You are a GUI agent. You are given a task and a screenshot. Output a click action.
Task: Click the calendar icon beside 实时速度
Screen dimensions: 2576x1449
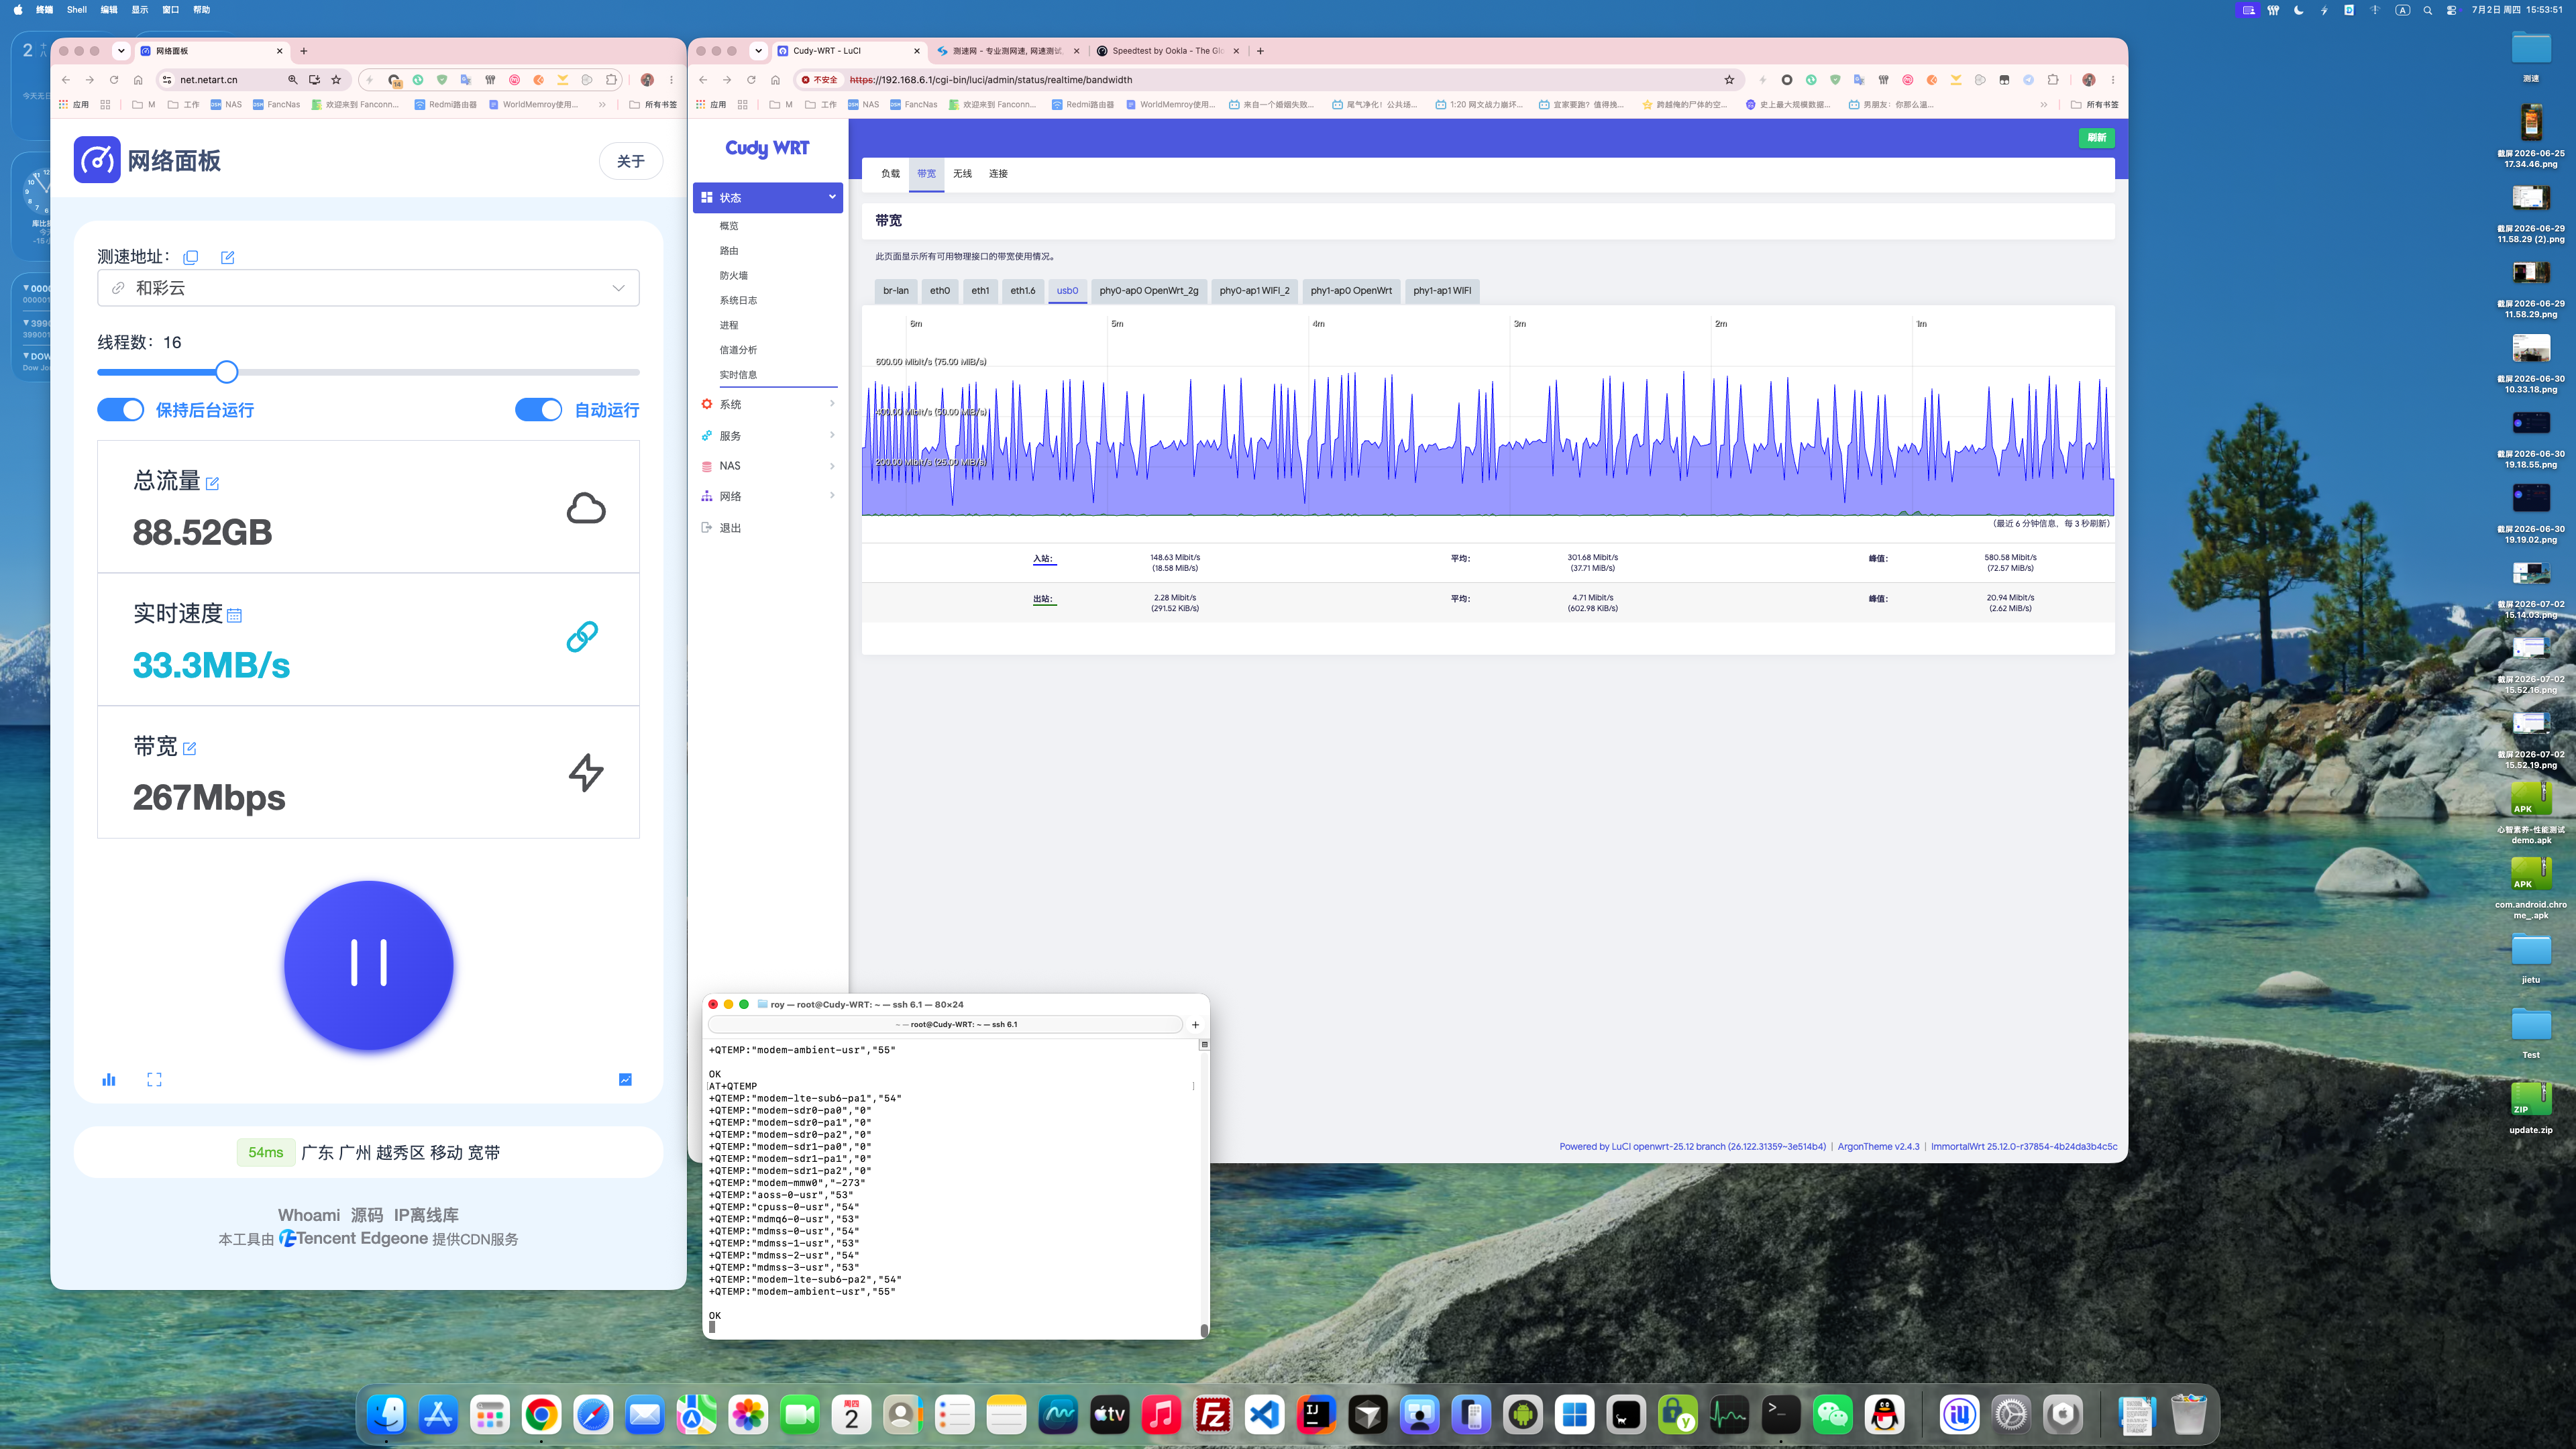tap(234, 615)
